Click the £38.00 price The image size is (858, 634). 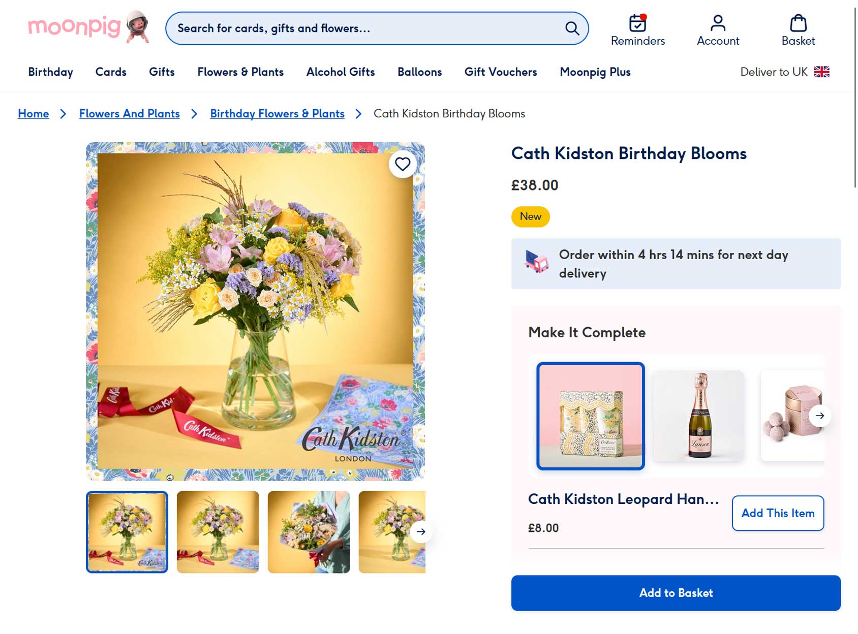click(535, 185)
